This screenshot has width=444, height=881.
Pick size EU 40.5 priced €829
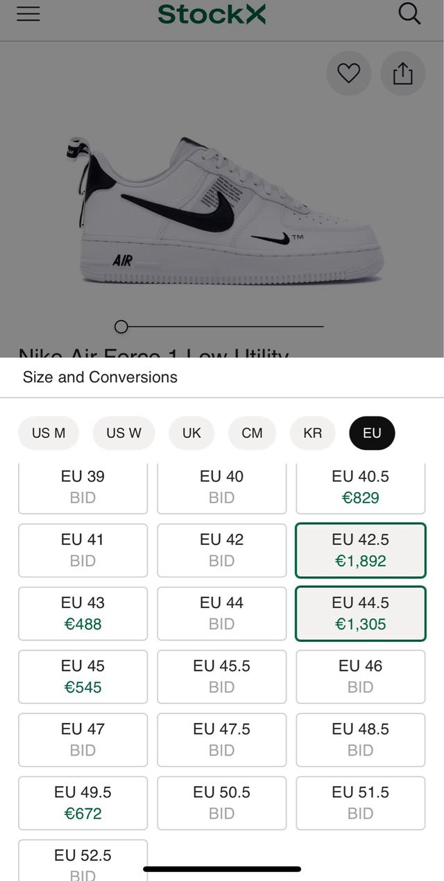coord(360,487)
